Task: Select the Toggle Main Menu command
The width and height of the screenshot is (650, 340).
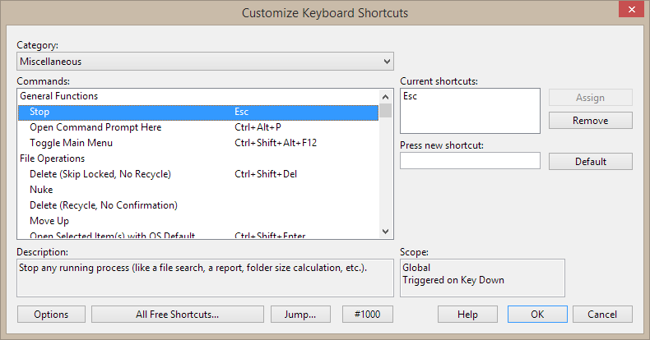Action: tap(71, 143)
